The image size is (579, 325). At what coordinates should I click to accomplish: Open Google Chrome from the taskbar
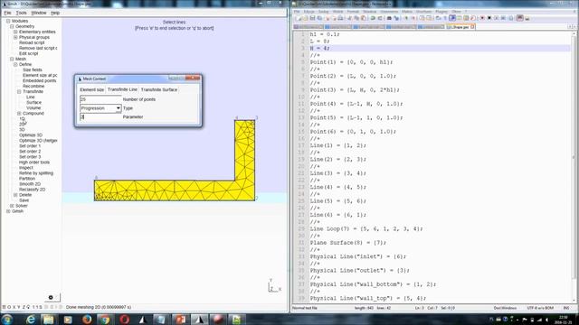point(105,320)
